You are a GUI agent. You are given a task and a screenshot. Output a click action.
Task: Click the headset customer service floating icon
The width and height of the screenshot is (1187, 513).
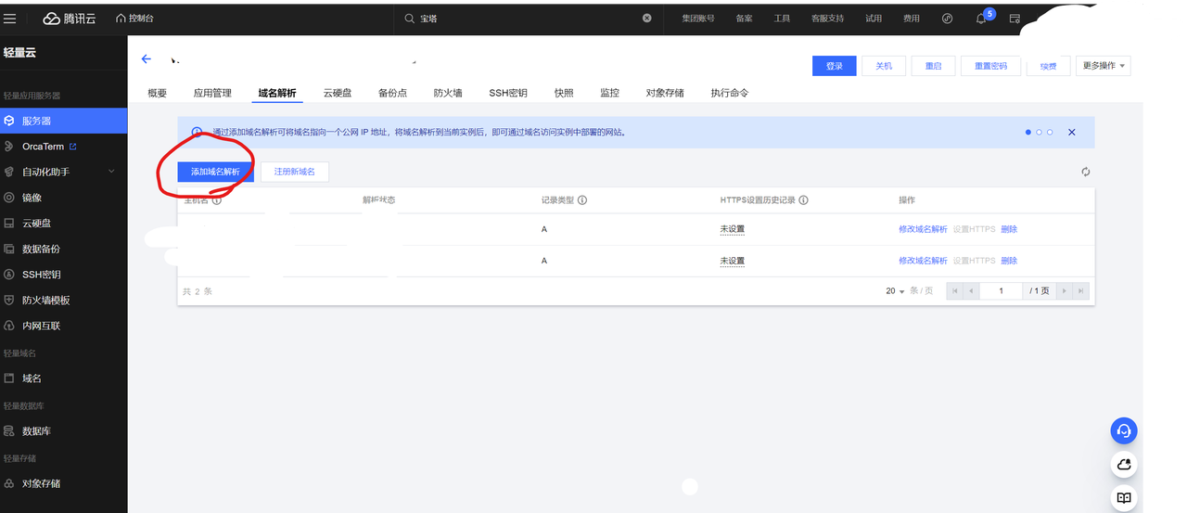point(1124,430)
